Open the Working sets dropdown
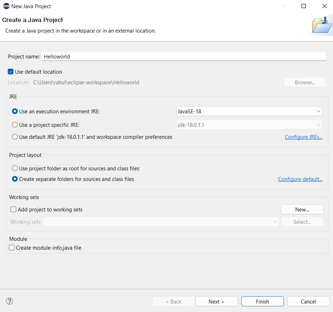This screenshot has width=333, height=312. 275,222
